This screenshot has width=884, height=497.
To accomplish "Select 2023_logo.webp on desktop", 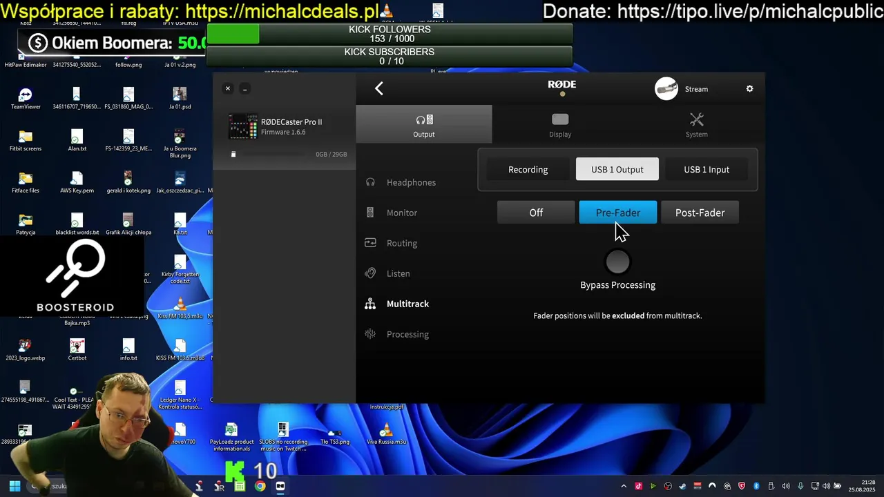I will point(26,350).
